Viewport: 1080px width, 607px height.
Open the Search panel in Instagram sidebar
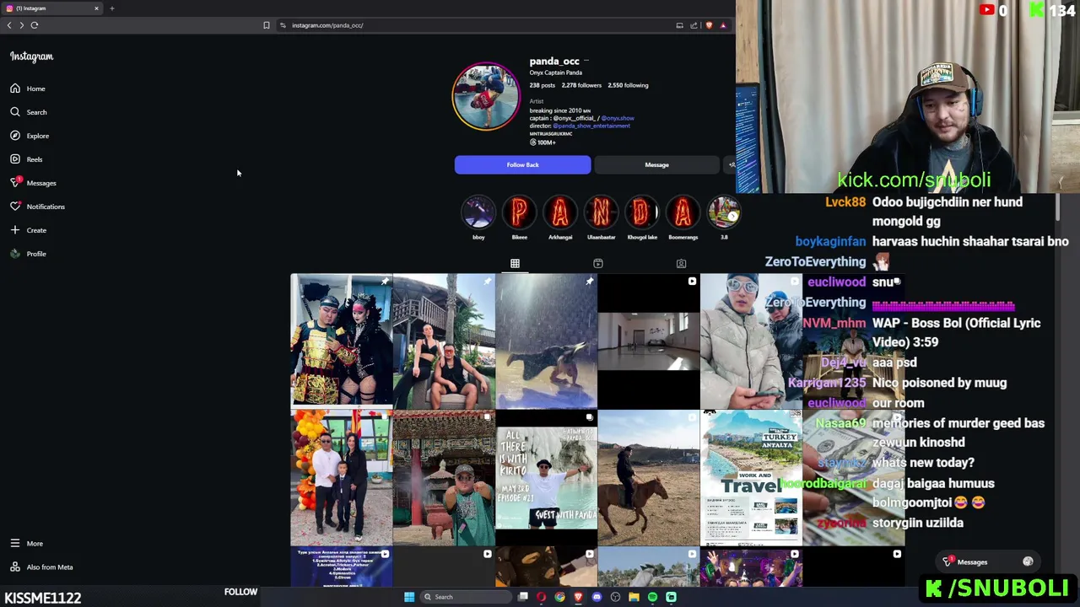[28, 112]
